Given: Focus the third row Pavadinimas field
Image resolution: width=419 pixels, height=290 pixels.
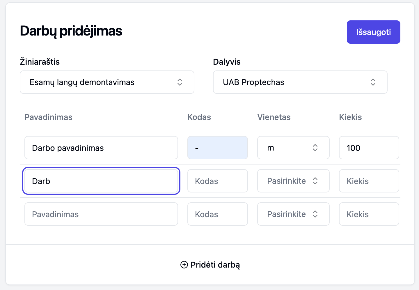Looking at the screenshot, I should (101, 214).
